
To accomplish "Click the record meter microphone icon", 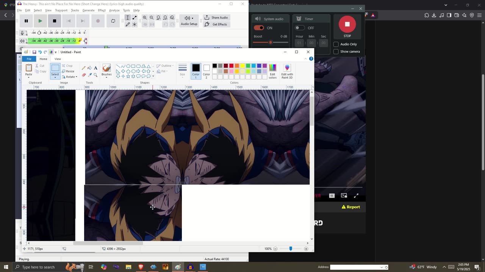I will [x=22, y=33].
